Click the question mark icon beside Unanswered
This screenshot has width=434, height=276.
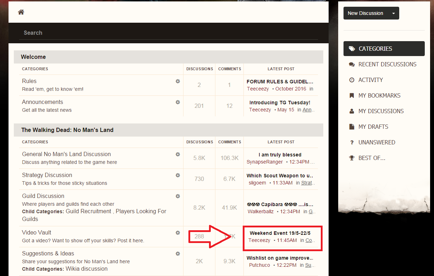point(352,142)
